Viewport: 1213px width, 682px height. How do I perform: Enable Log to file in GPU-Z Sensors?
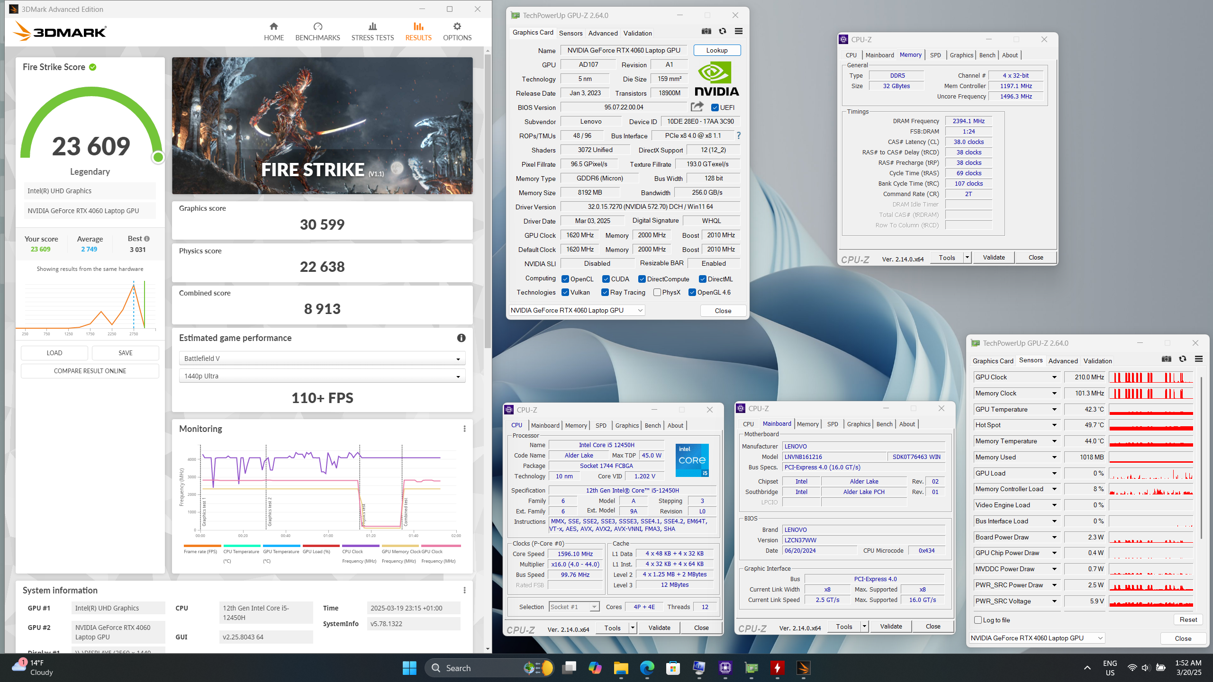point(978,620)
